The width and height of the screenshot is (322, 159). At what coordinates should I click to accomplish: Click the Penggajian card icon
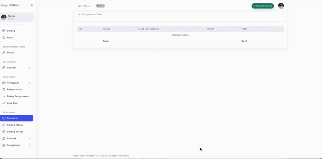4,83
